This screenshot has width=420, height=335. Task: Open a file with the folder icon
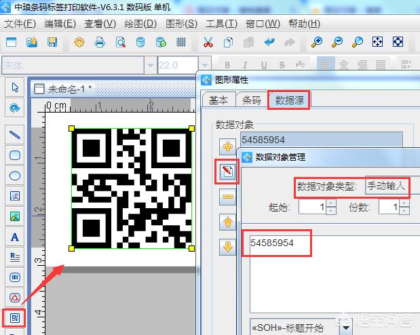pos(32,42)
